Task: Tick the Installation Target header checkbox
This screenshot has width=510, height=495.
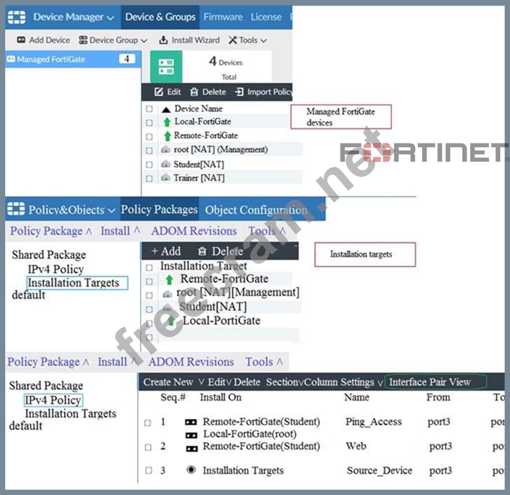Action: coord(149,268)
